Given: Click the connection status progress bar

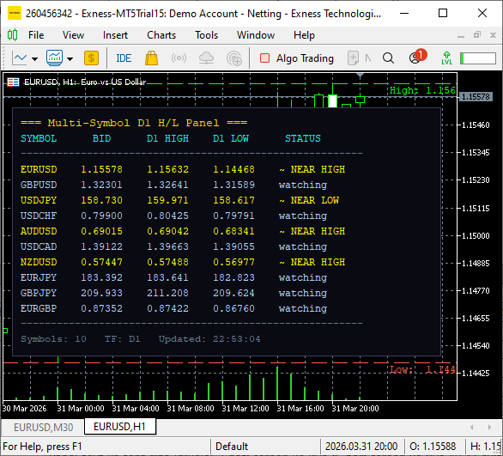Looking at the screenshot, I should pos(478,58).
